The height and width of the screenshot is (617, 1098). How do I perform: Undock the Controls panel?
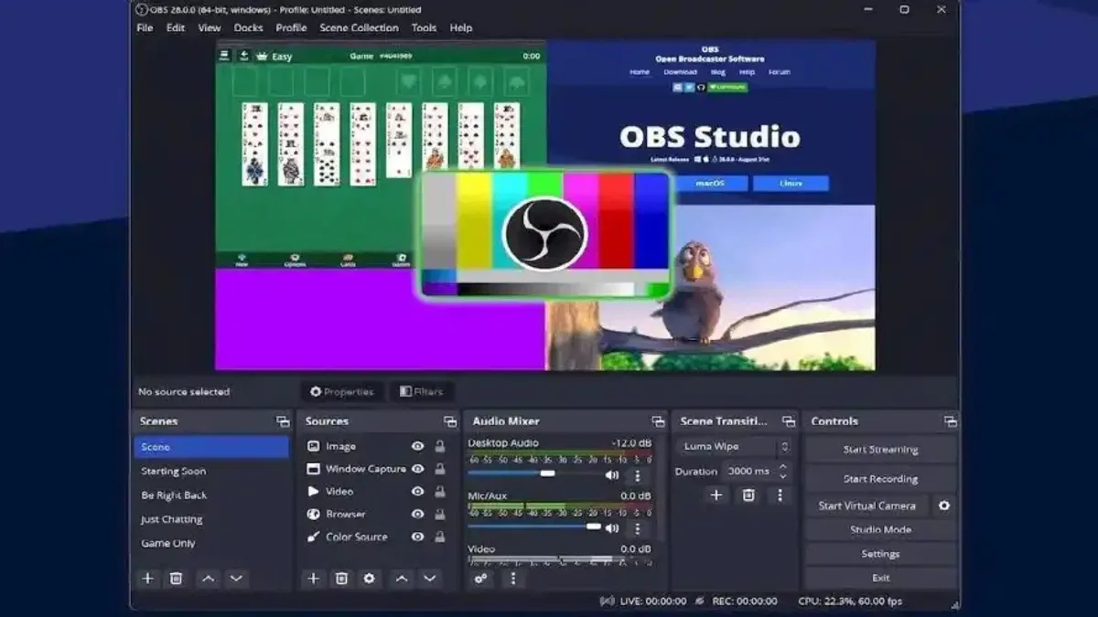(x=951, y=421)
